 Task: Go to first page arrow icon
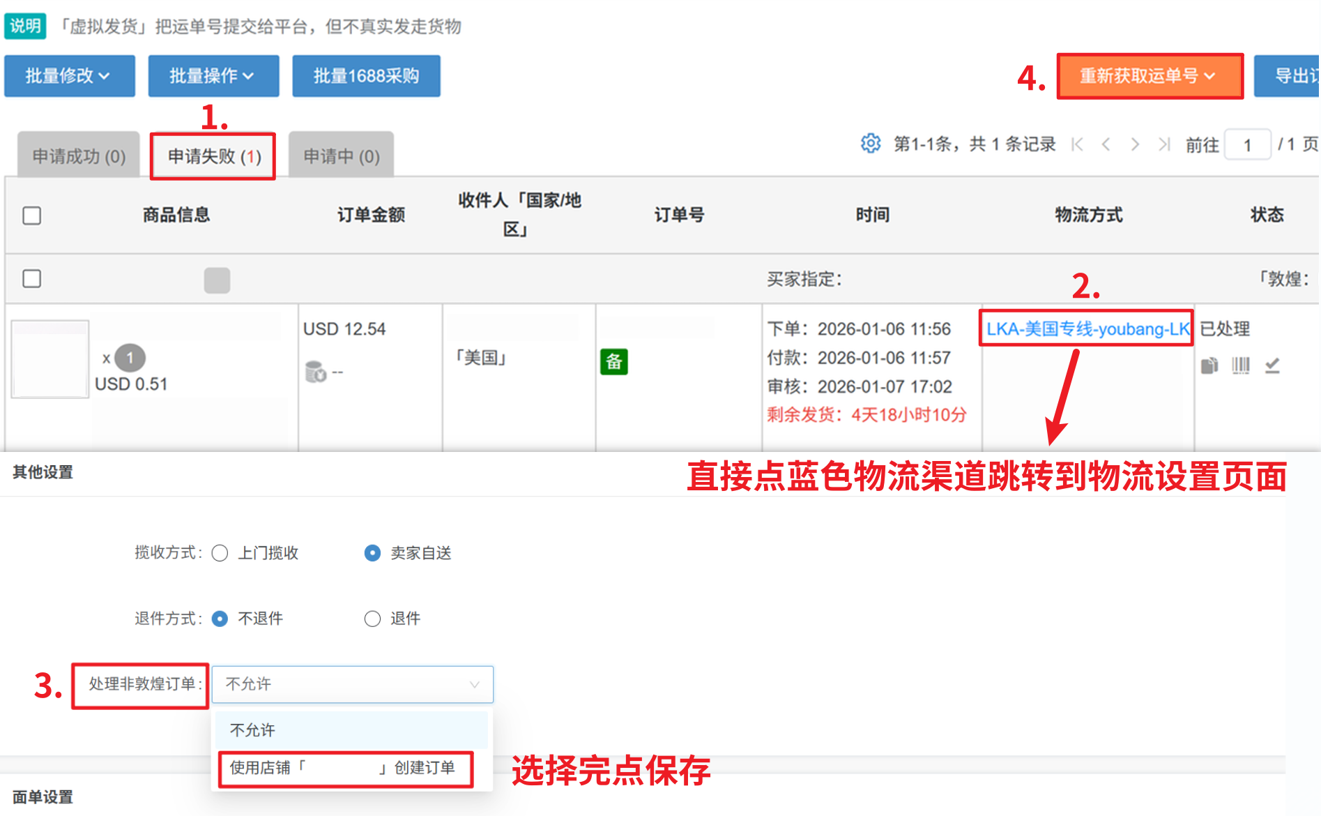click(1077, 144)
